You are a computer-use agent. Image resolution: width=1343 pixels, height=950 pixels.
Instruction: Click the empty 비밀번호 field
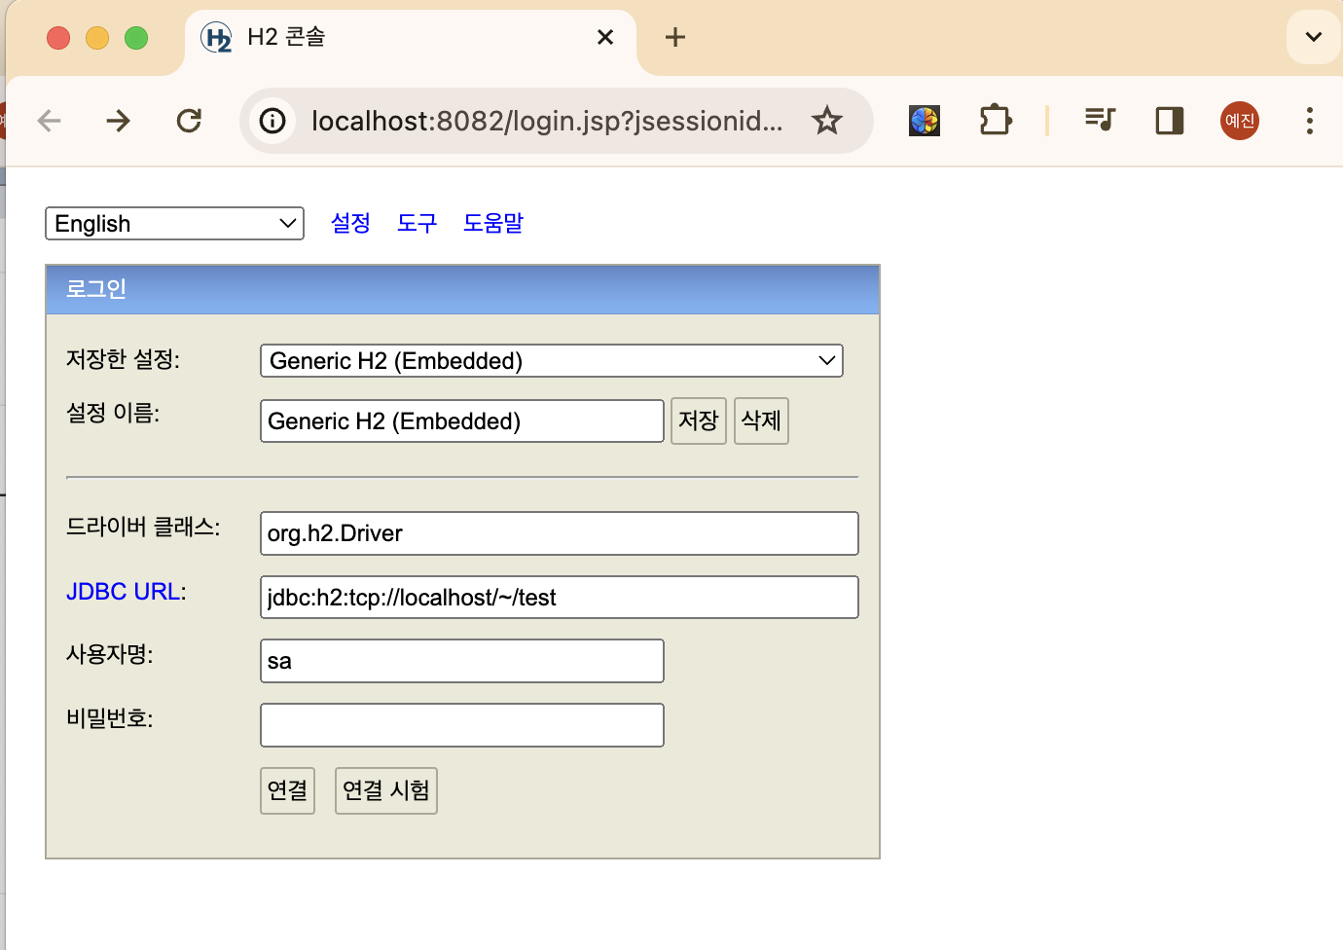(462, 725)
